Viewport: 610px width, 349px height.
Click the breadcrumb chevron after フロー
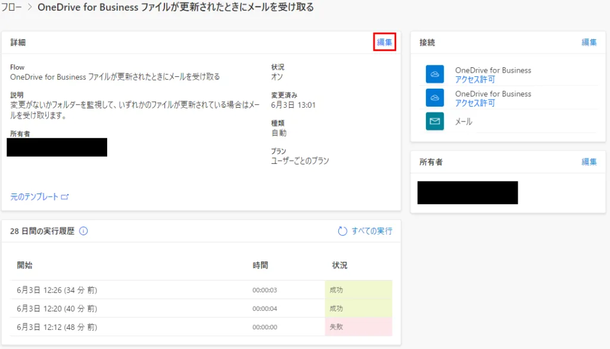coord(29,7)
